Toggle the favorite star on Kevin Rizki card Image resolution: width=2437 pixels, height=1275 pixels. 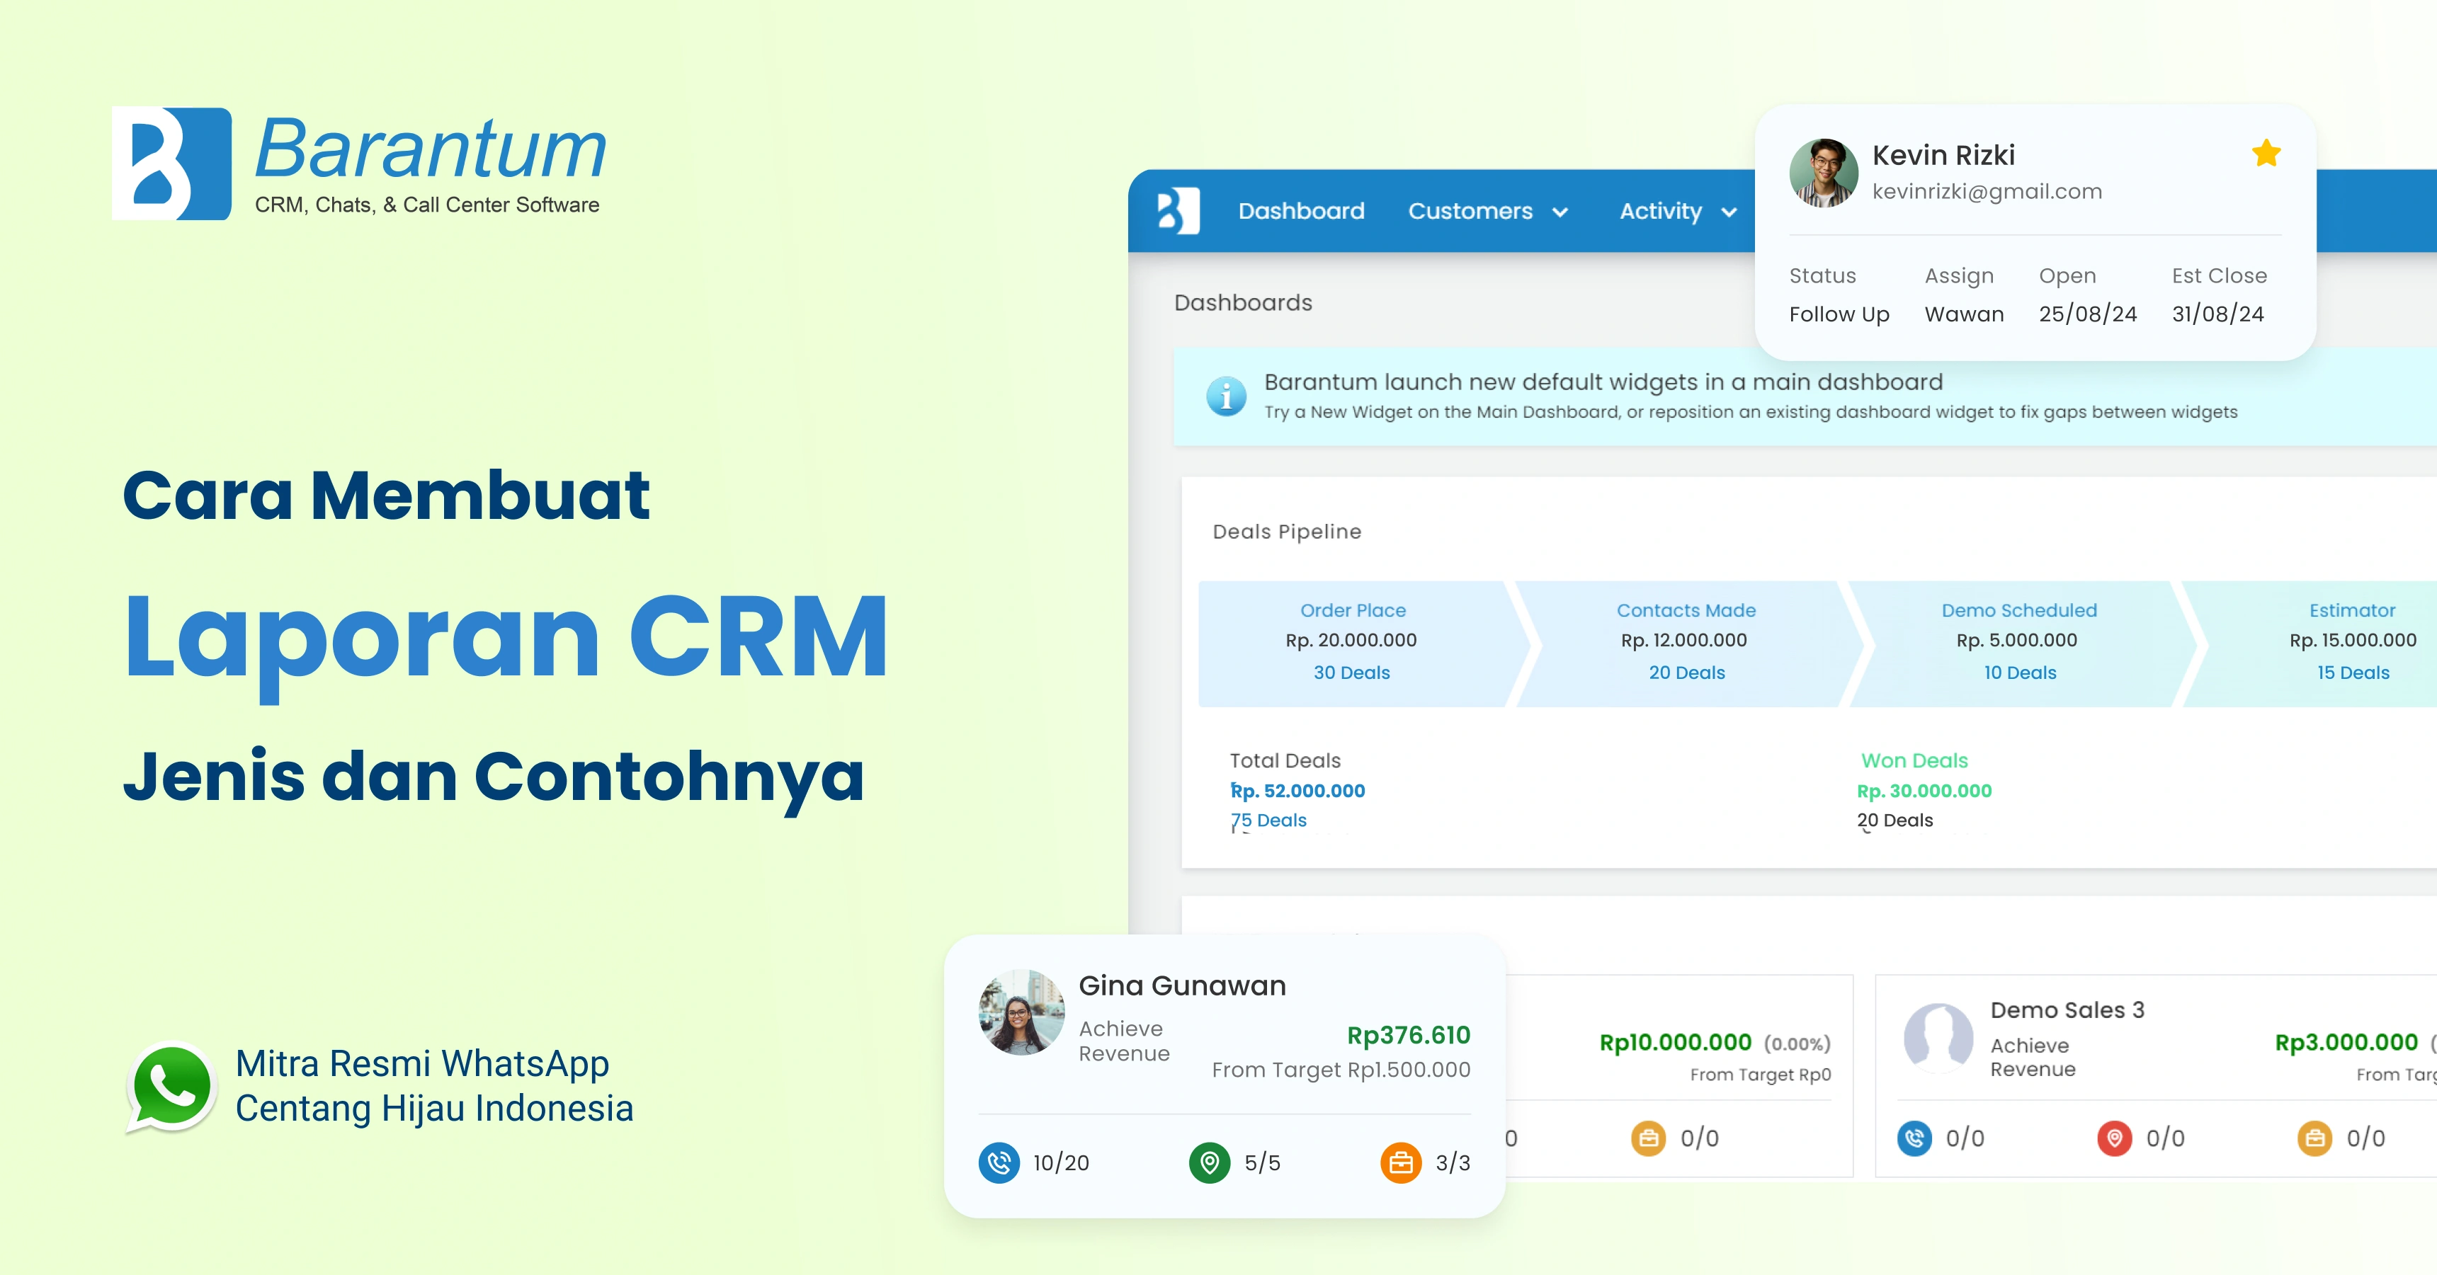[x=2266, y=152]
